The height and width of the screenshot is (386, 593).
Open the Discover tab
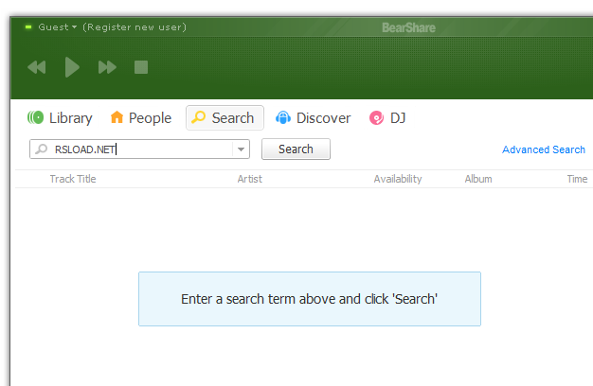(x=313, y=118)
